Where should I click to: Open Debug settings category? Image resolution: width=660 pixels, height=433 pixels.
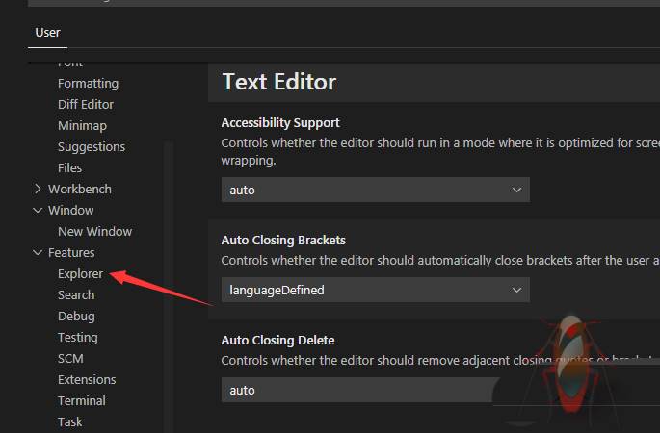coord(76,317)
